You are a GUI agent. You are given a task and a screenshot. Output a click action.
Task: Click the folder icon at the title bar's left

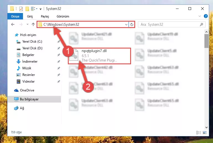(x=12, y=9)
